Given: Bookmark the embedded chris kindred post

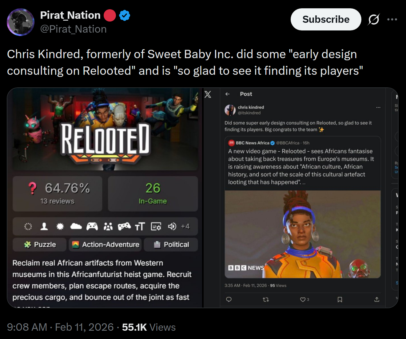Looking at the screenshot, I should (340, 299).
